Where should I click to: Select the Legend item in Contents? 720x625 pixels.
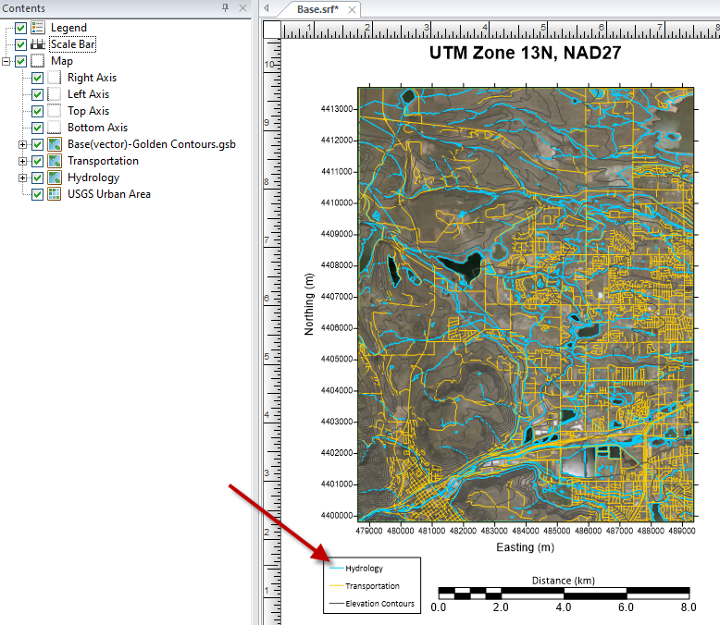point(68,28)
